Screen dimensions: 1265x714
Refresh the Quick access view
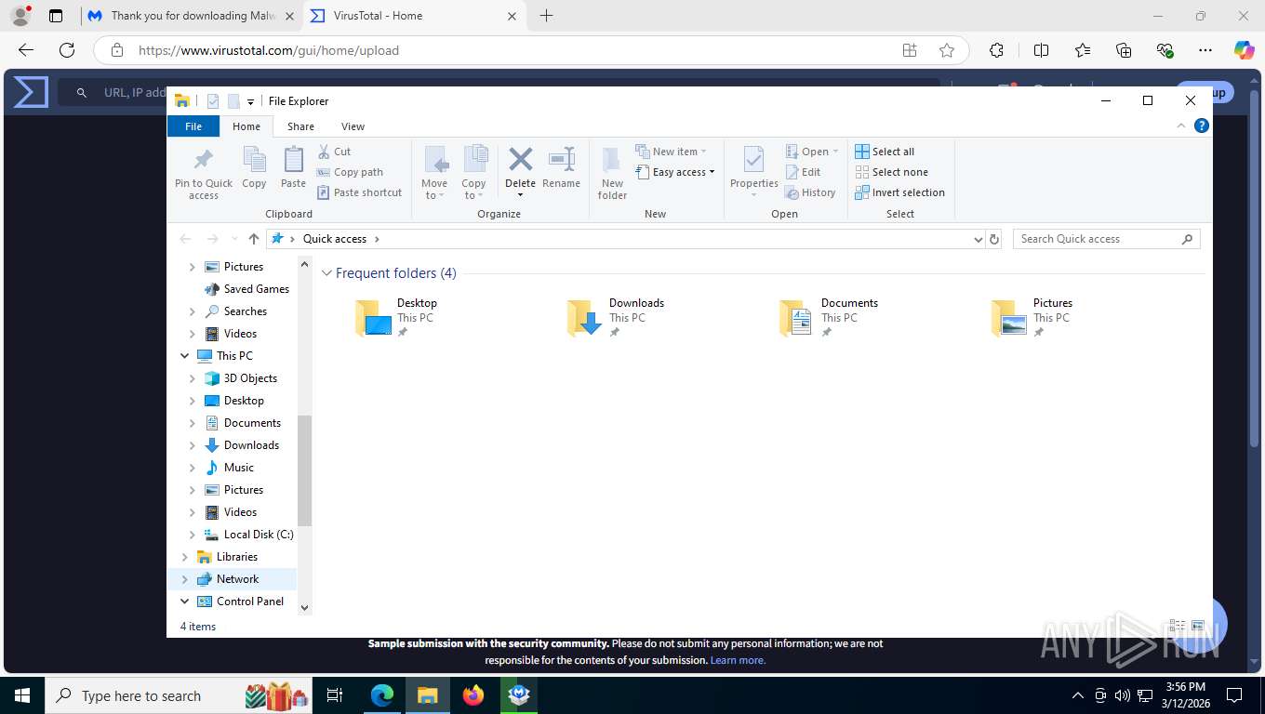pyautogui.click(x=994, y=239)
